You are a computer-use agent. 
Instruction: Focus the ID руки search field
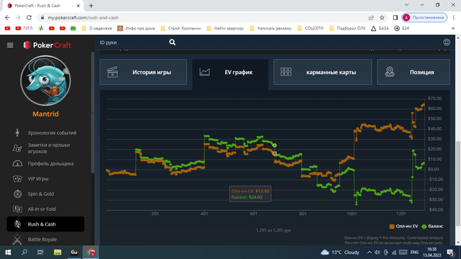coord(132,43)
